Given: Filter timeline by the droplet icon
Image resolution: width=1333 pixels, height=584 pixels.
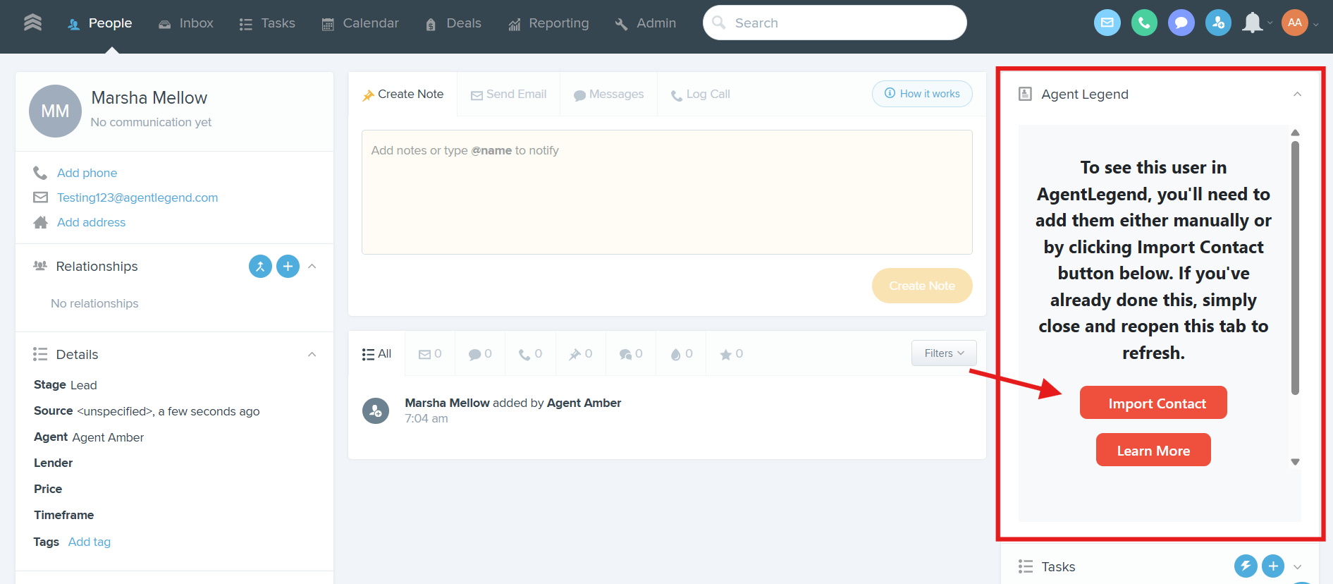Looking at the screenshot, I should [x=681, y=353].
